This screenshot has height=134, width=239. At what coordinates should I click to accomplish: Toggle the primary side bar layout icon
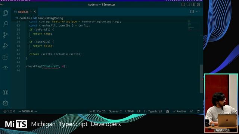click(183, 4)
